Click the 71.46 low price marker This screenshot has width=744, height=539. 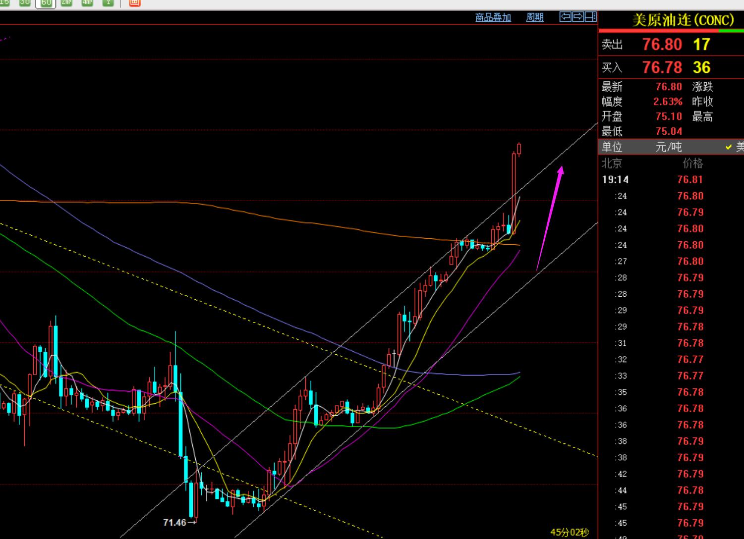(174, 522)
